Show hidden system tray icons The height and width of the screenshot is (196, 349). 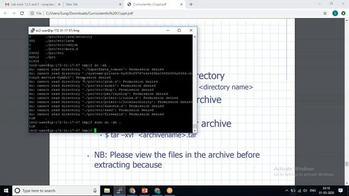(x=287, y=191)
